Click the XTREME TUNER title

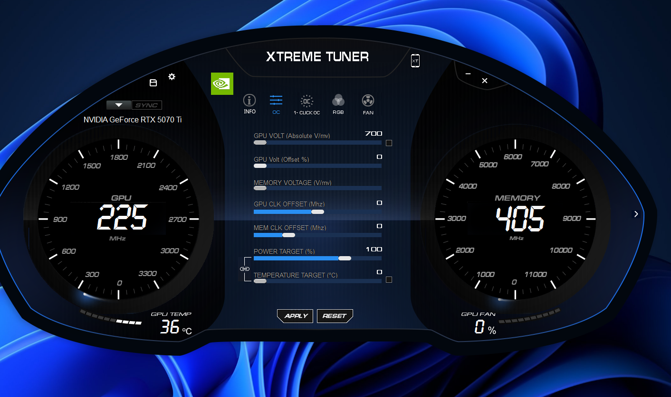317,57
